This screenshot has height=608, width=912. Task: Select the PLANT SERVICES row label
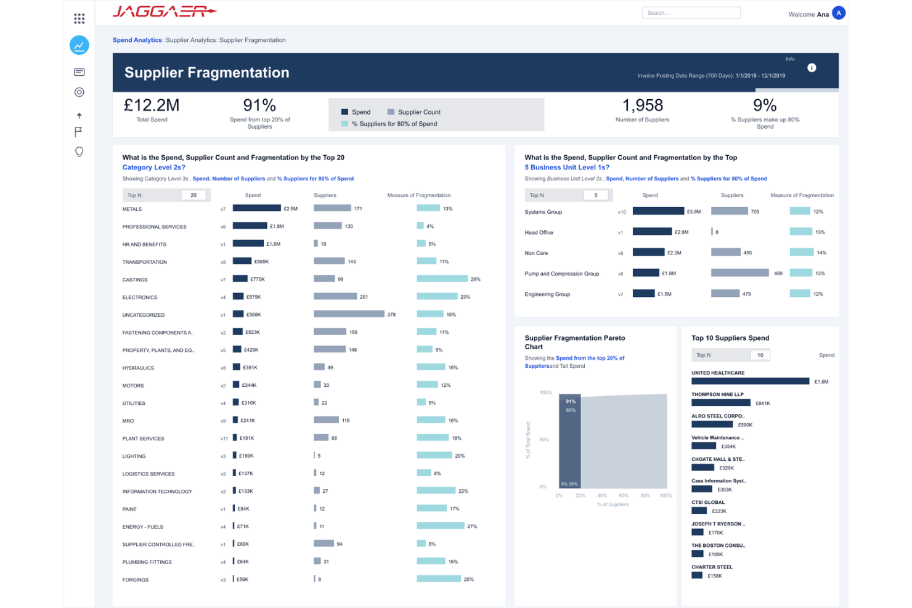(143, 439)
